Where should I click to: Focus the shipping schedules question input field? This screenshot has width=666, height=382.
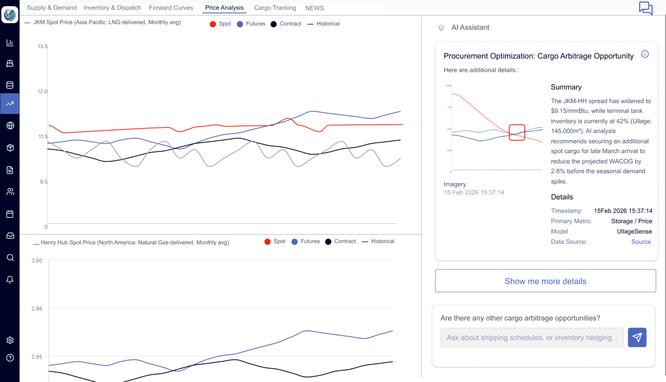pyautogui.click(x=532, y=338)
